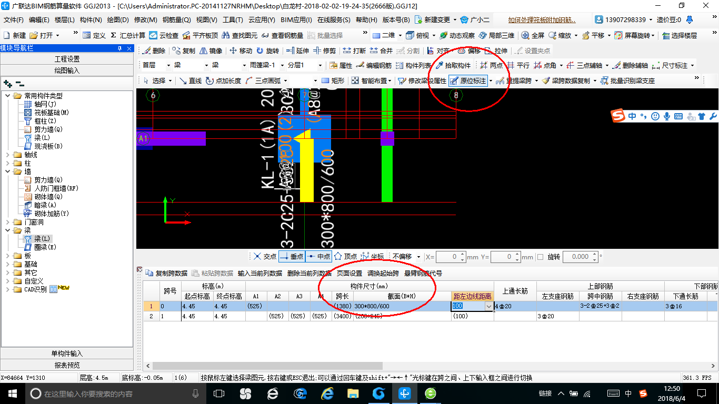Select 圈梁(E) in the tree

pyautogui.click(x=41, y=247)
